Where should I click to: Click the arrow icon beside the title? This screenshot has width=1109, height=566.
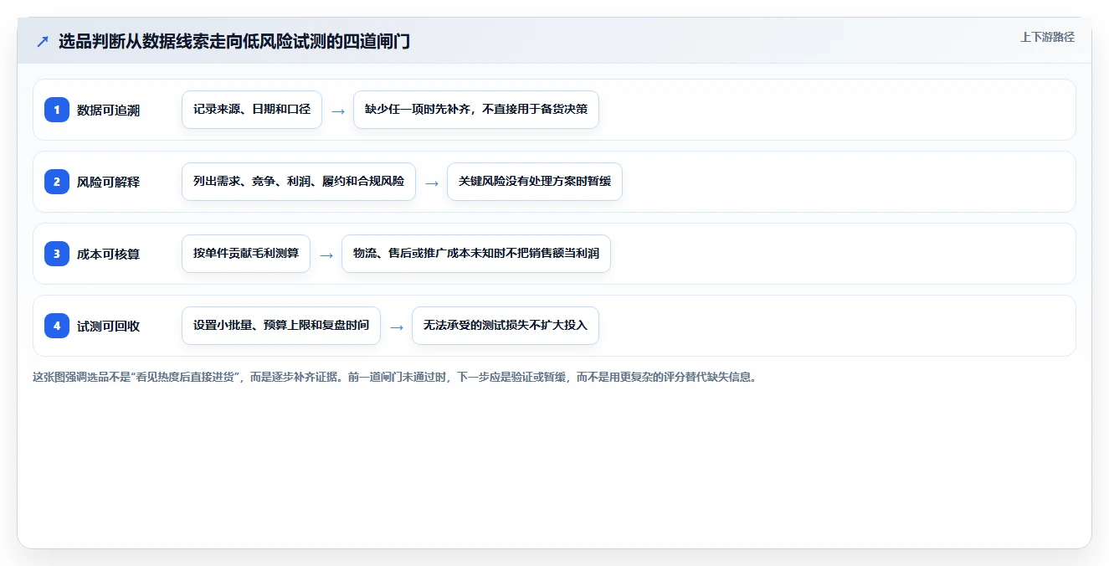coord(42,41)
